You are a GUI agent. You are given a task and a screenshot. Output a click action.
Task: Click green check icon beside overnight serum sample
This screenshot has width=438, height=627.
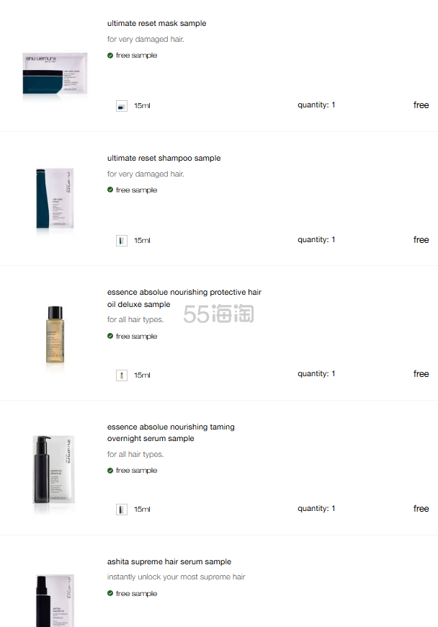(x=110, y=471)
